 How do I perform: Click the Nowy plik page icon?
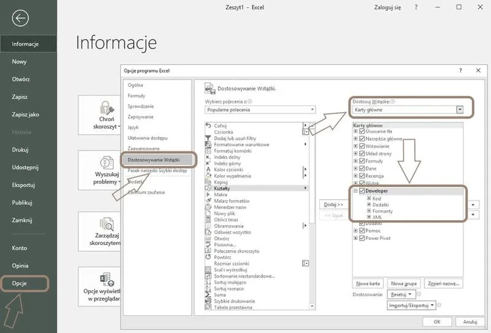[x=208, y=213]
